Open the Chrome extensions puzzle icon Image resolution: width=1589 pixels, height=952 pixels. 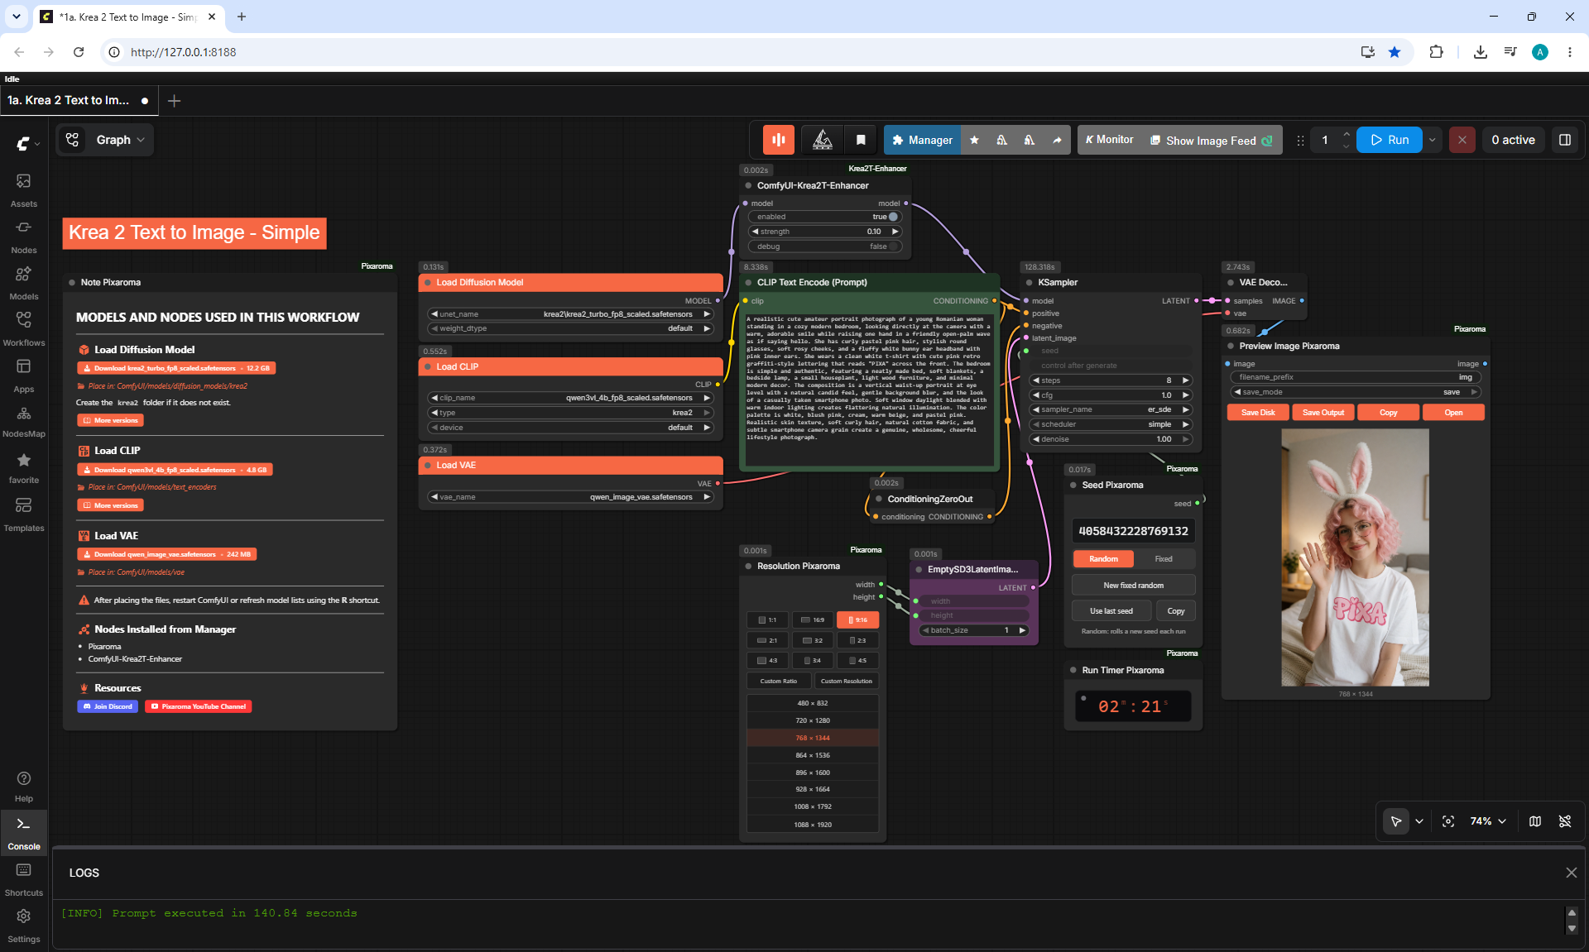click(x=1436, y=52)
